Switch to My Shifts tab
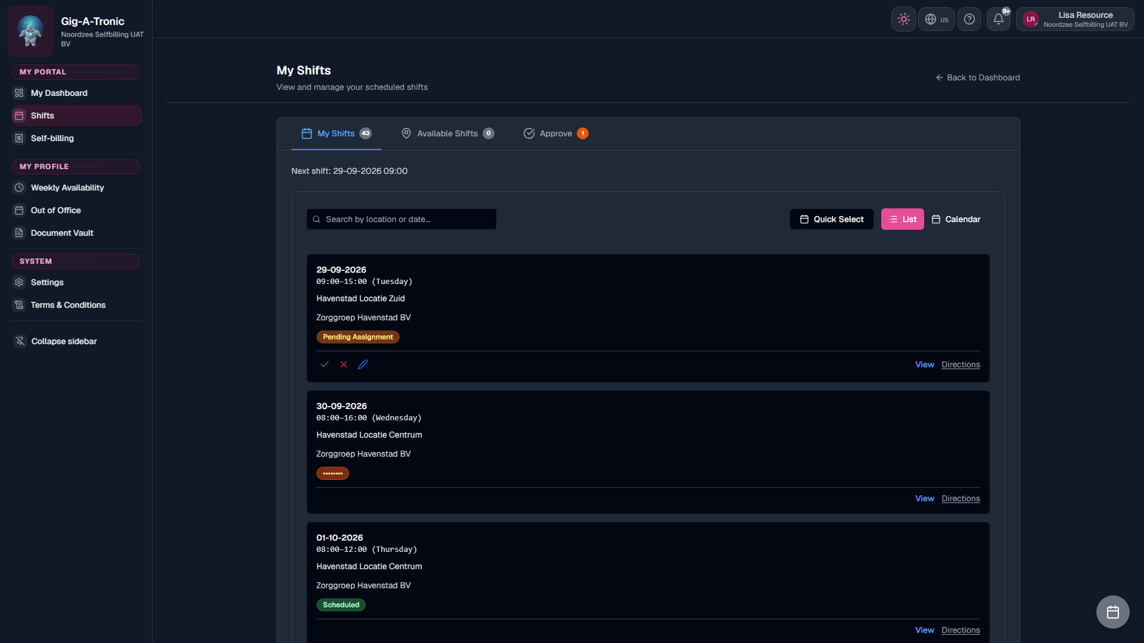The height and width of the screenshot is (643, 1144). pos(336,133)
